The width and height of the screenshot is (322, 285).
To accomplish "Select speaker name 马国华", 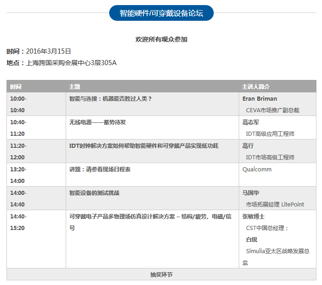I will [x=251, y=193].
